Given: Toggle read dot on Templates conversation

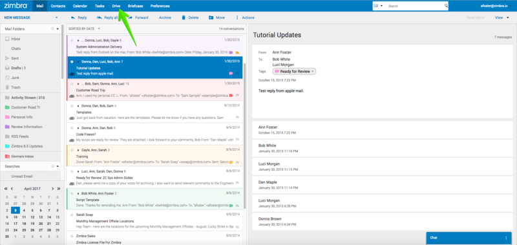Looking at the screenshot, I should pos(72,106).
